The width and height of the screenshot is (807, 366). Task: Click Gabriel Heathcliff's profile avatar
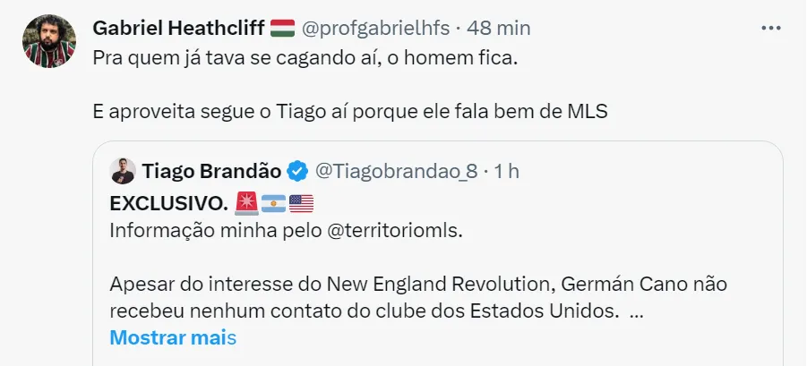(47, 42)
